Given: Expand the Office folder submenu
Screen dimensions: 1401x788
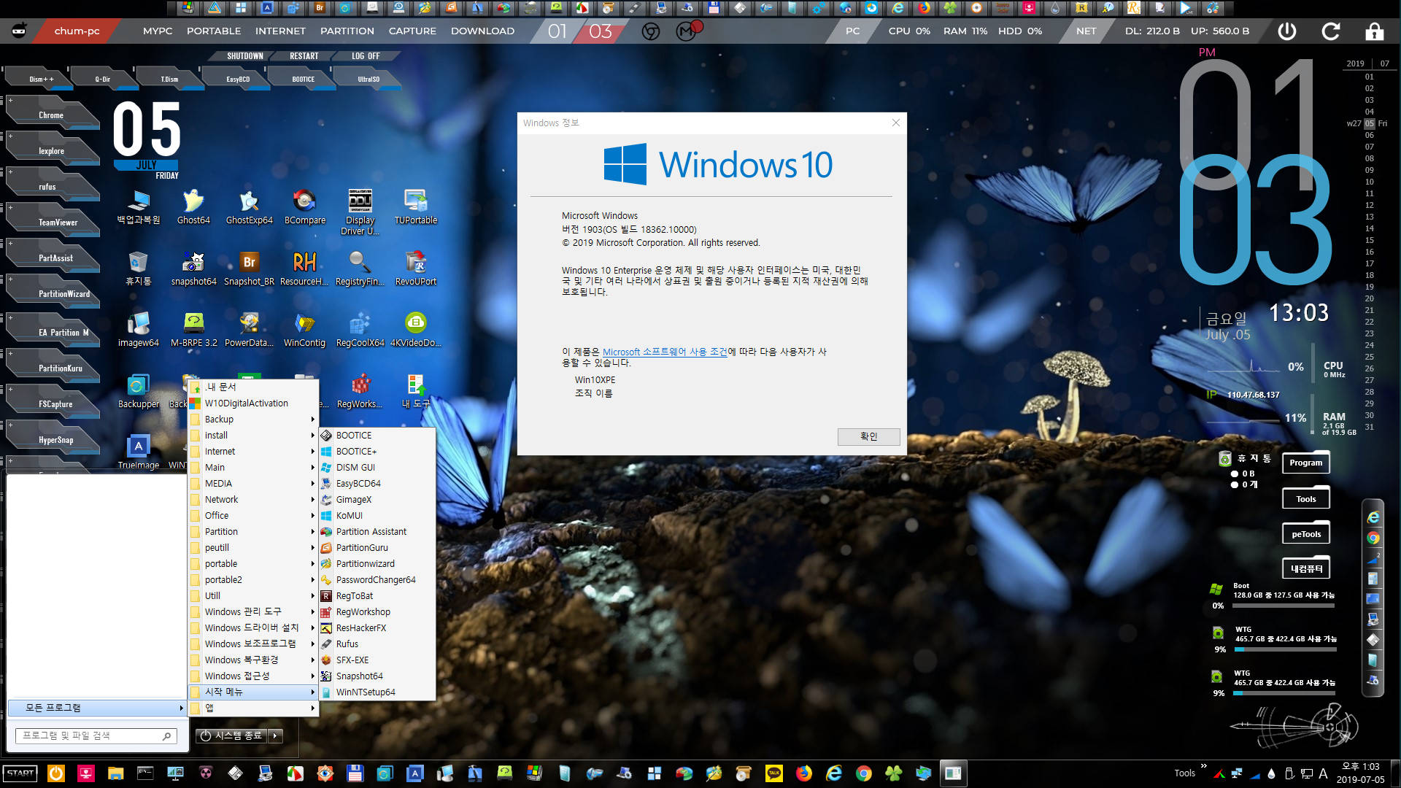Looking at the screenshot, I should pyautogui.click(x=253, y=516).
